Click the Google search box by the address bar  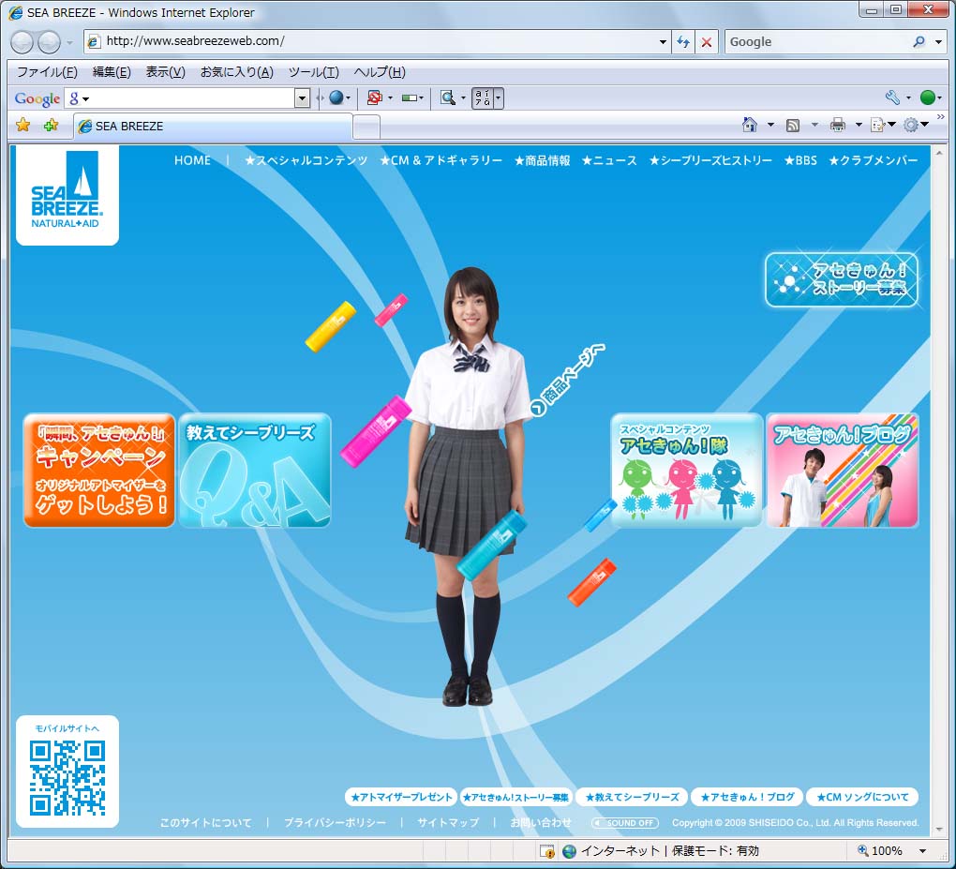pyautogui.click(x=819, y=42)
